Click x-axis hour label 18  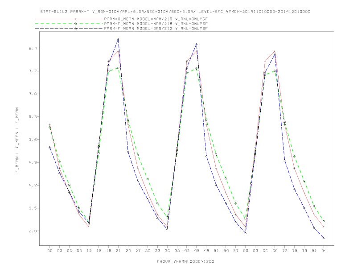pyautogui.click(x=108, y=251)
